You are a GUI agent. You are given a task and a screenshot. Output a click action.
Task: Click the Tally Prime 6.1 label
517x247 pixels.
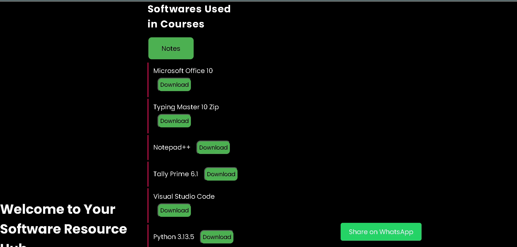(176, 174)
